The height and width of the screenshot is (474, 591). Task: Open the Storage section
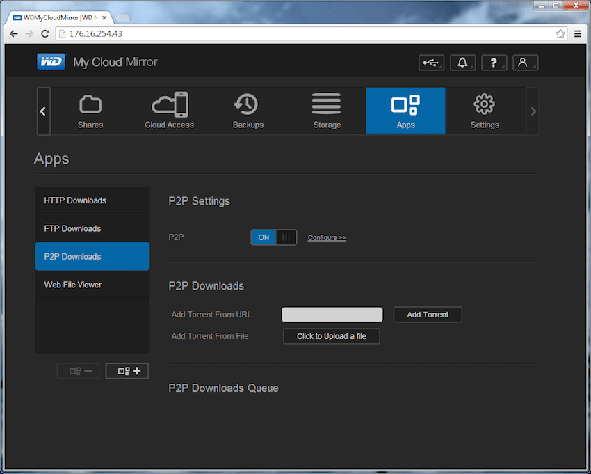pos(327,111)
